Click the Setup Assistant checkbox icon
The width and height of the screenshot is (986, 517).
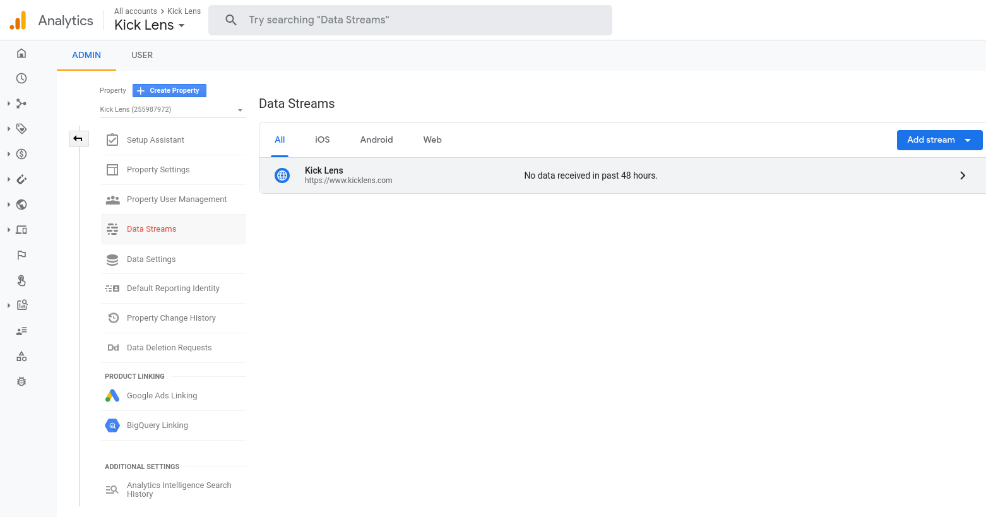click(x=112, y=140)
